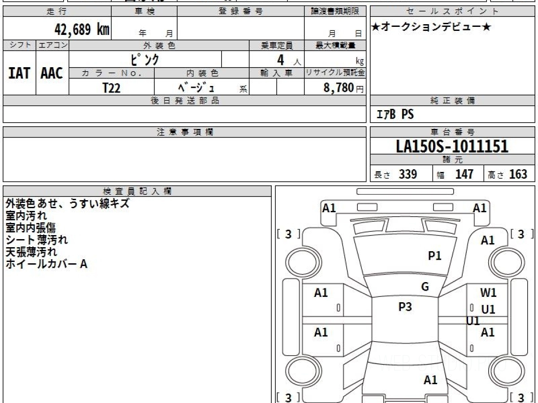
Task: Click the A1 mark on the rear hatch
Action: [430, 380]
